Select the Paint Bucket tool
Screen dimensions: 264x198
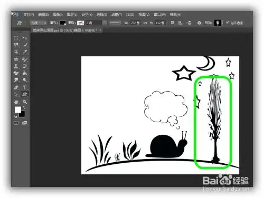[x=25, y=73]
